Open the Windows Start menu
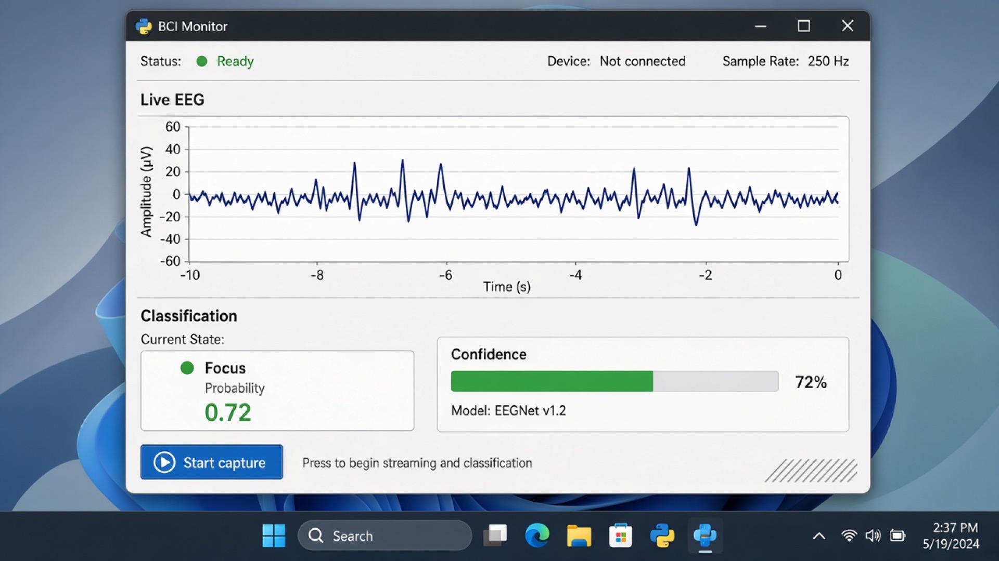Screen dimensions: 999x561 [274, 536]
